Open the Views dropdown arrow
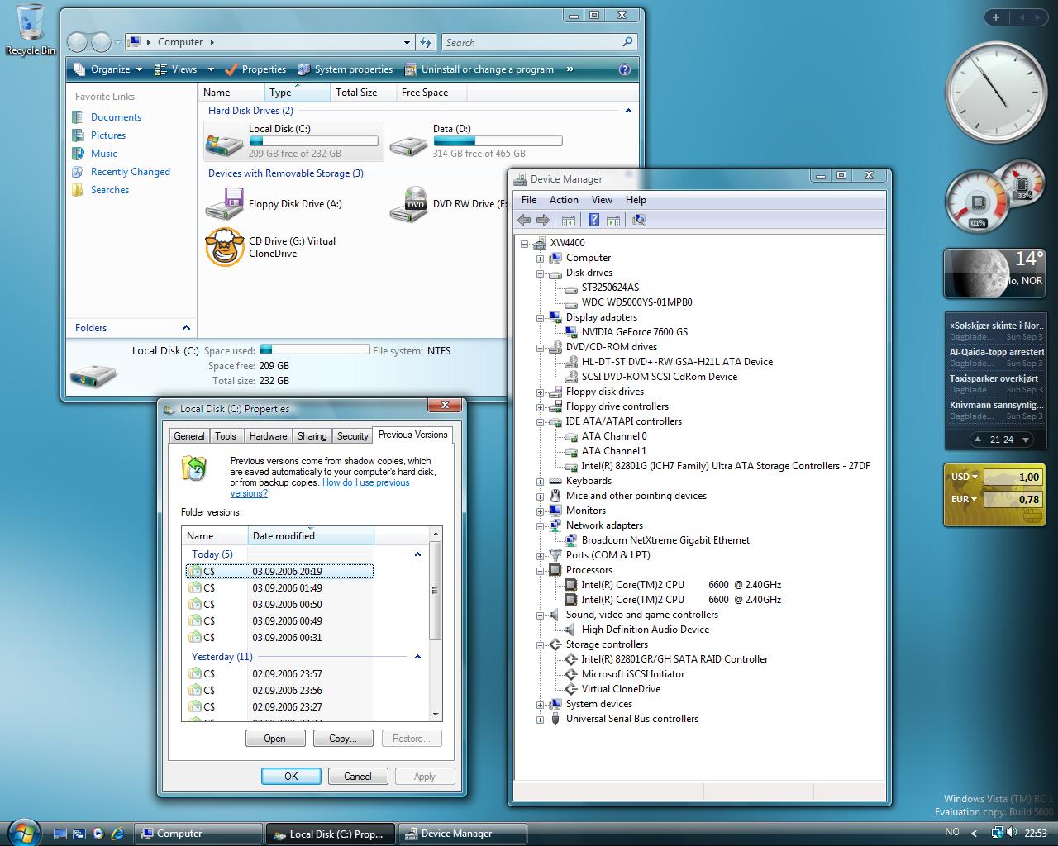Screen dimensions: 1058x846 click(211, 69)
